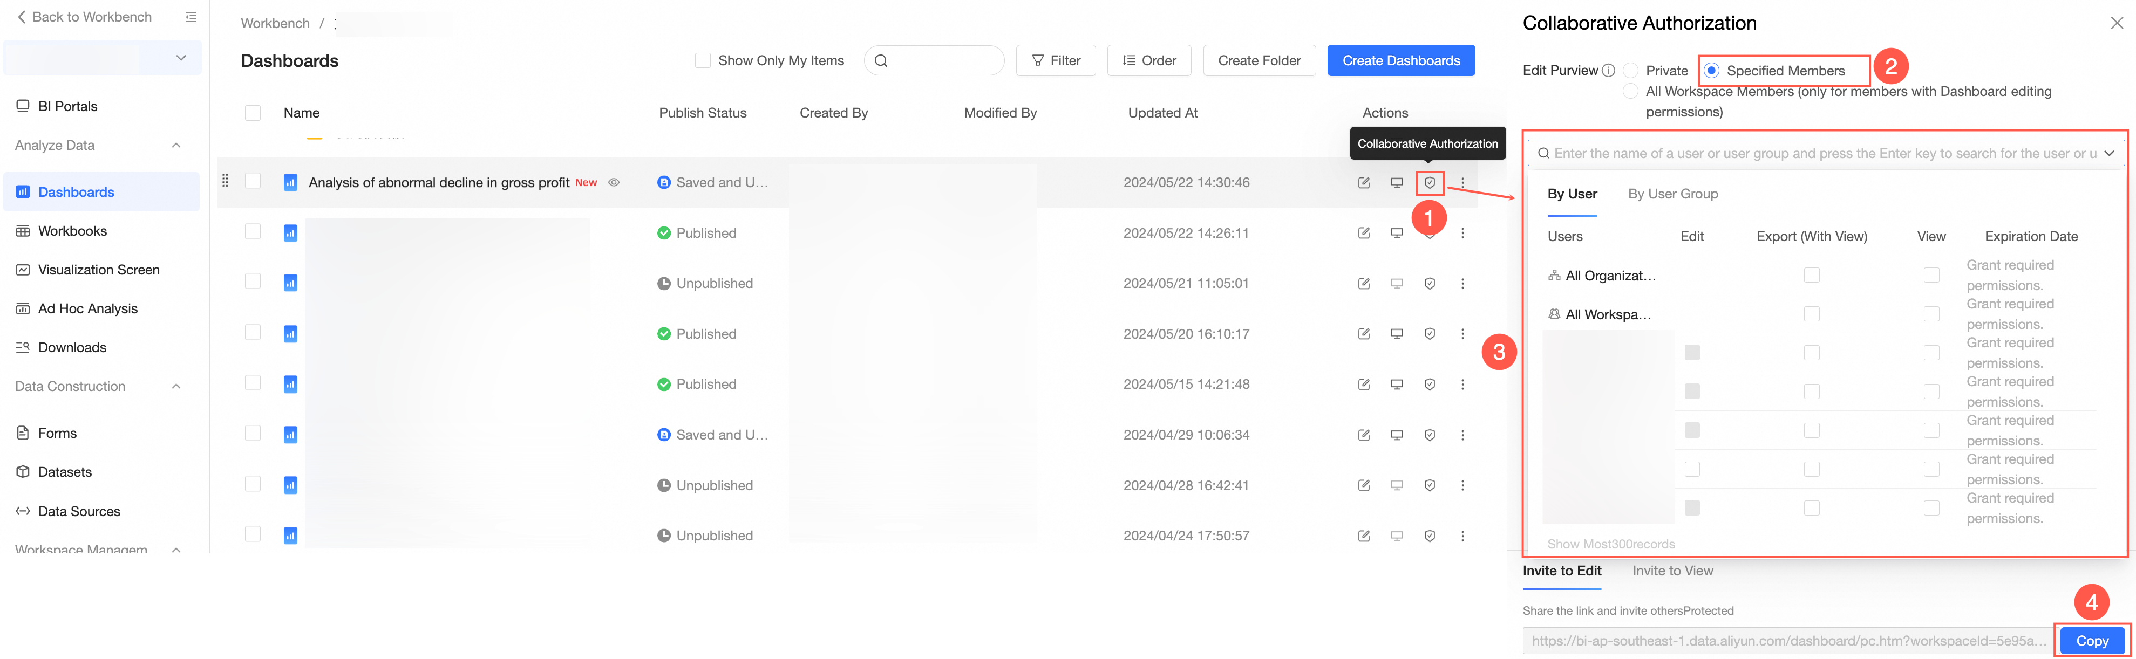Select the Private radio option
This screenshot has height=659, width=2136.
coord(1630,71)
